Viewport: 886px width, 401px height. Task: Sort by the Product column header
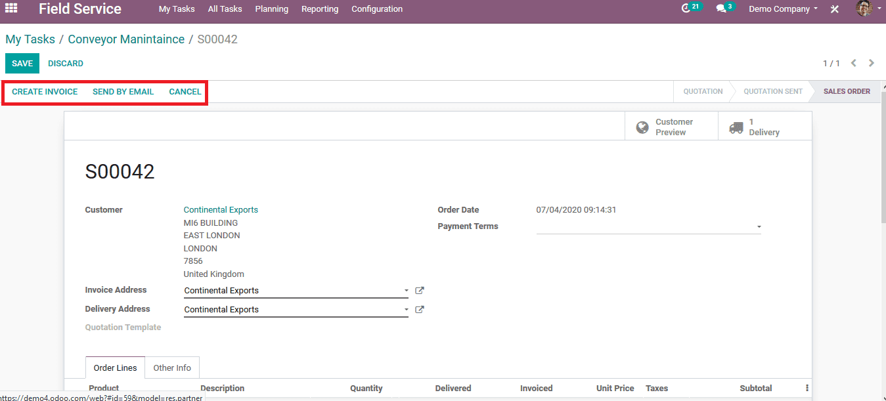[x=104, y=389]
